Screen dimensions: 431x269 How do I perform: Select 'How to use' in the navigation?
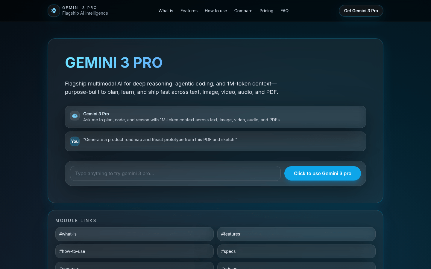coord(216,11)
